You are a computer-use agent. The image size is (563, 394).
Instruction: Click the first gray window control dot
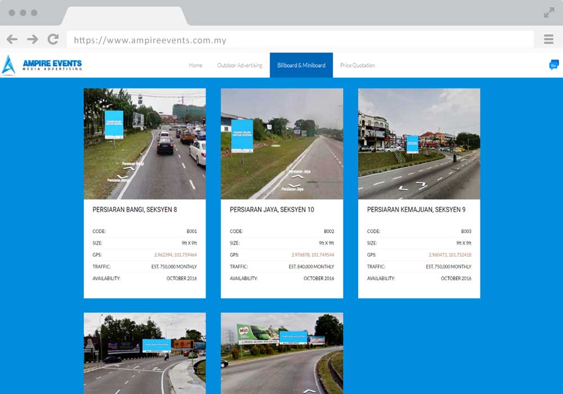pyautogui.click(x=12, y=13)
